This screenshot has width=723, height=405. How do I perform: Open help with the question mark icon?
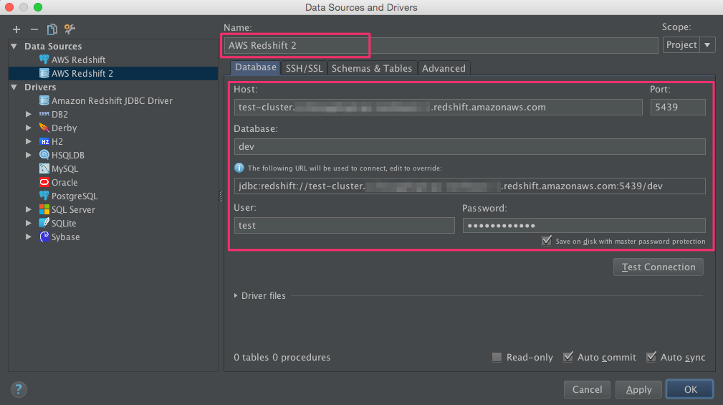(x=19, y=389)
